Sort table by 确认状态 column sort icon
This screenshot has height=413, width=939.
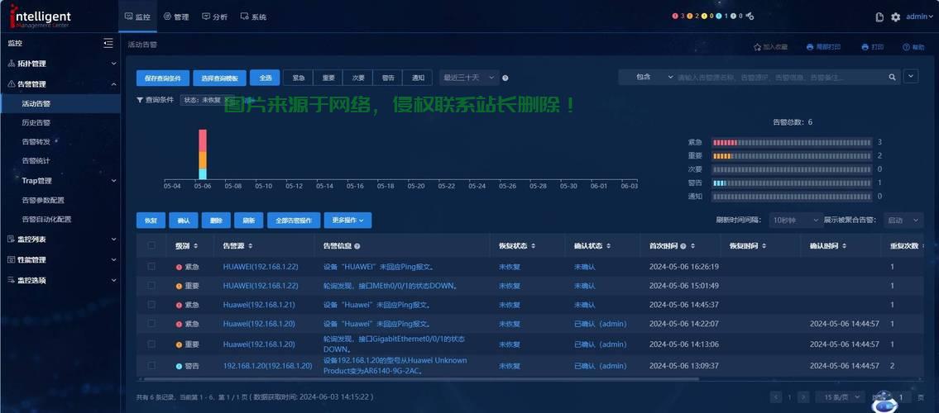(x=608, y=246)
